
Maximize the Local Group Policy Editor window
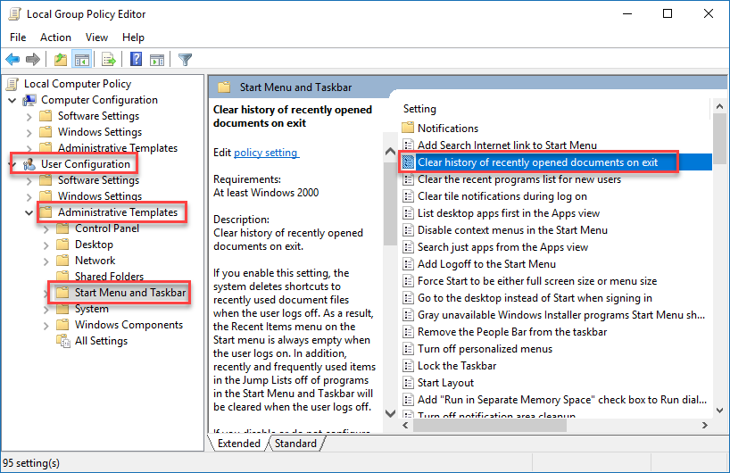(668, 13)
